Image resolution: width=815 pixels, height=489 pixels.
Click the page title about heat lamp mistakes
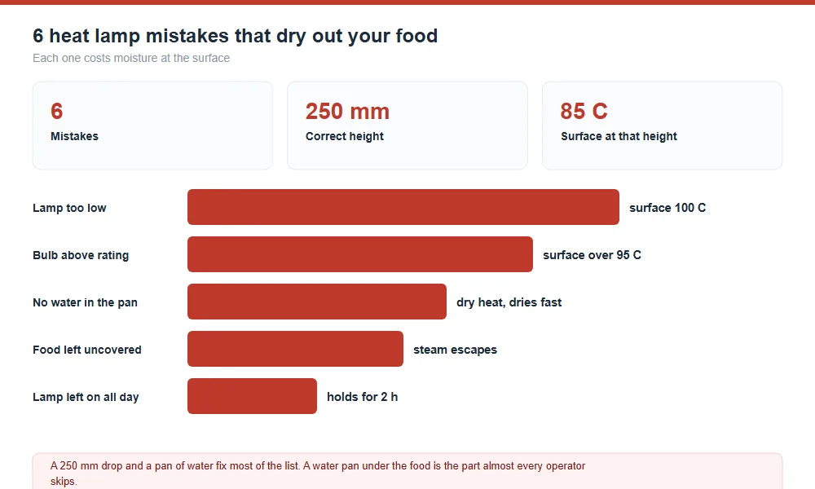click(x=235, y=36)
